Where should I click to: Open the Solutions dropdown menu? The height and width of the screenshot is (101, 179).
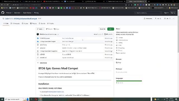pyautogui.click(x=18, y=13)
